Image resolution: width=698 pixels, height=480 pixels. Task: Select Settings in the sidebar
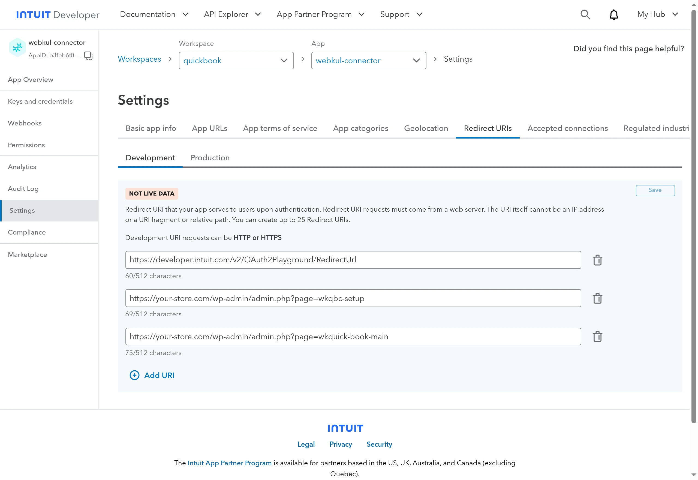pos(49,211)
